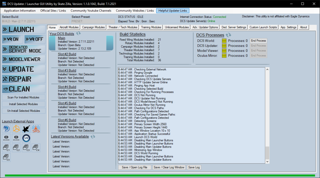Viewport: 320px width, 178px height.
Task: Select the Slot #3 Build link
Action: [x=67, y=70]
